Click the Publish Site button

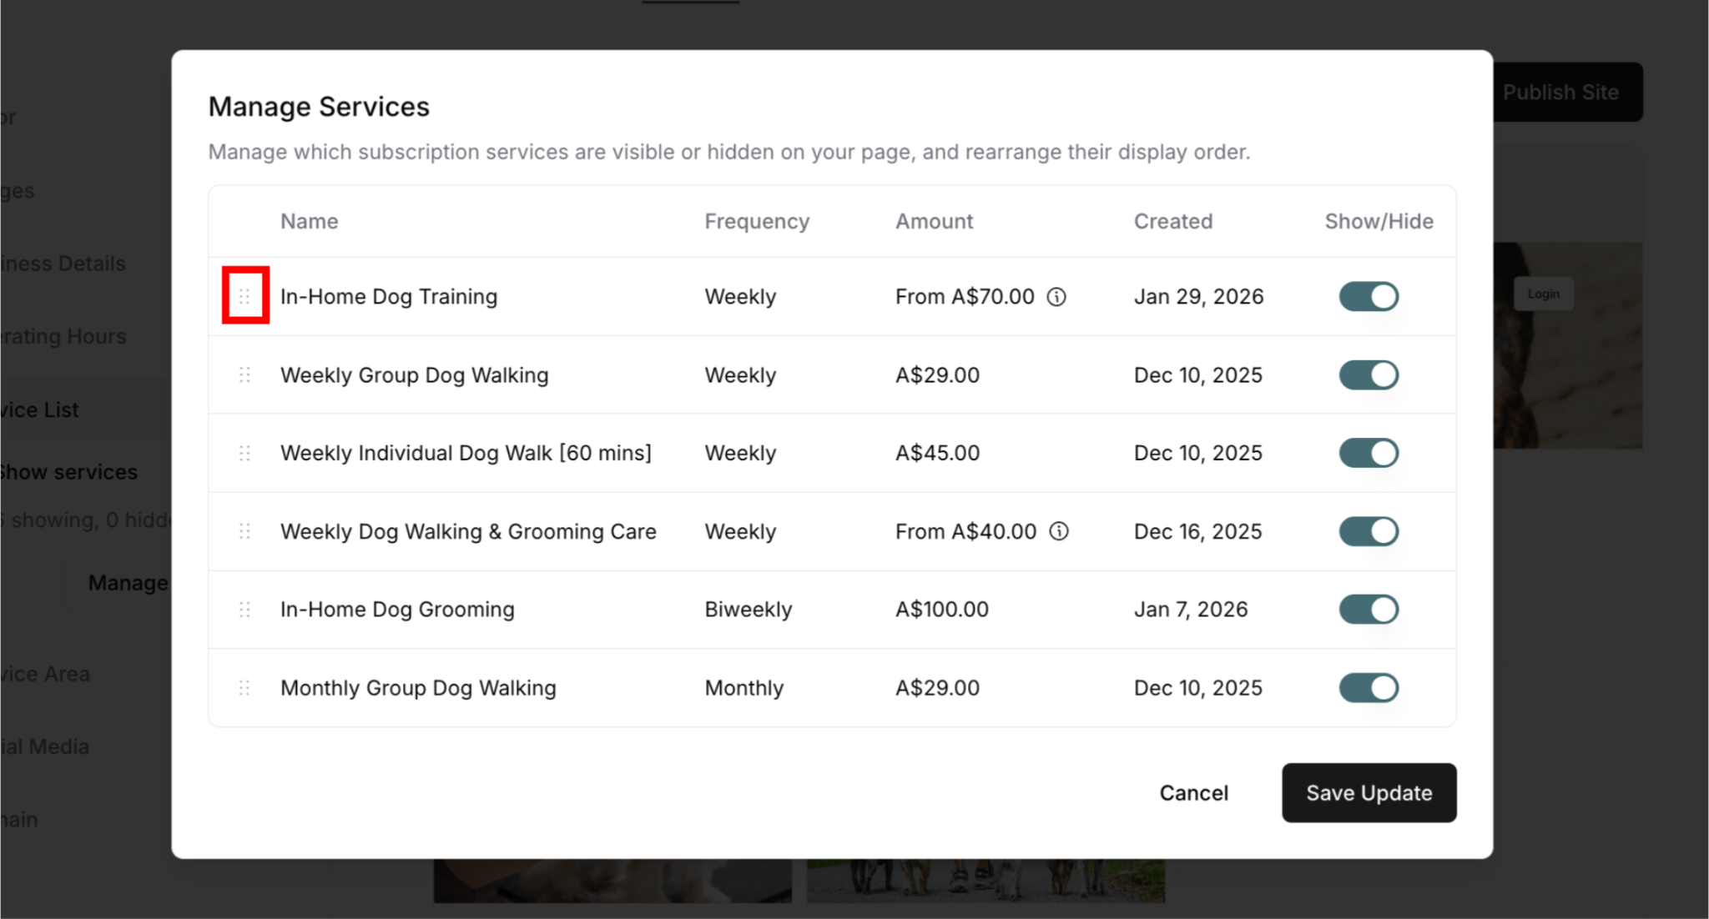1560,92
